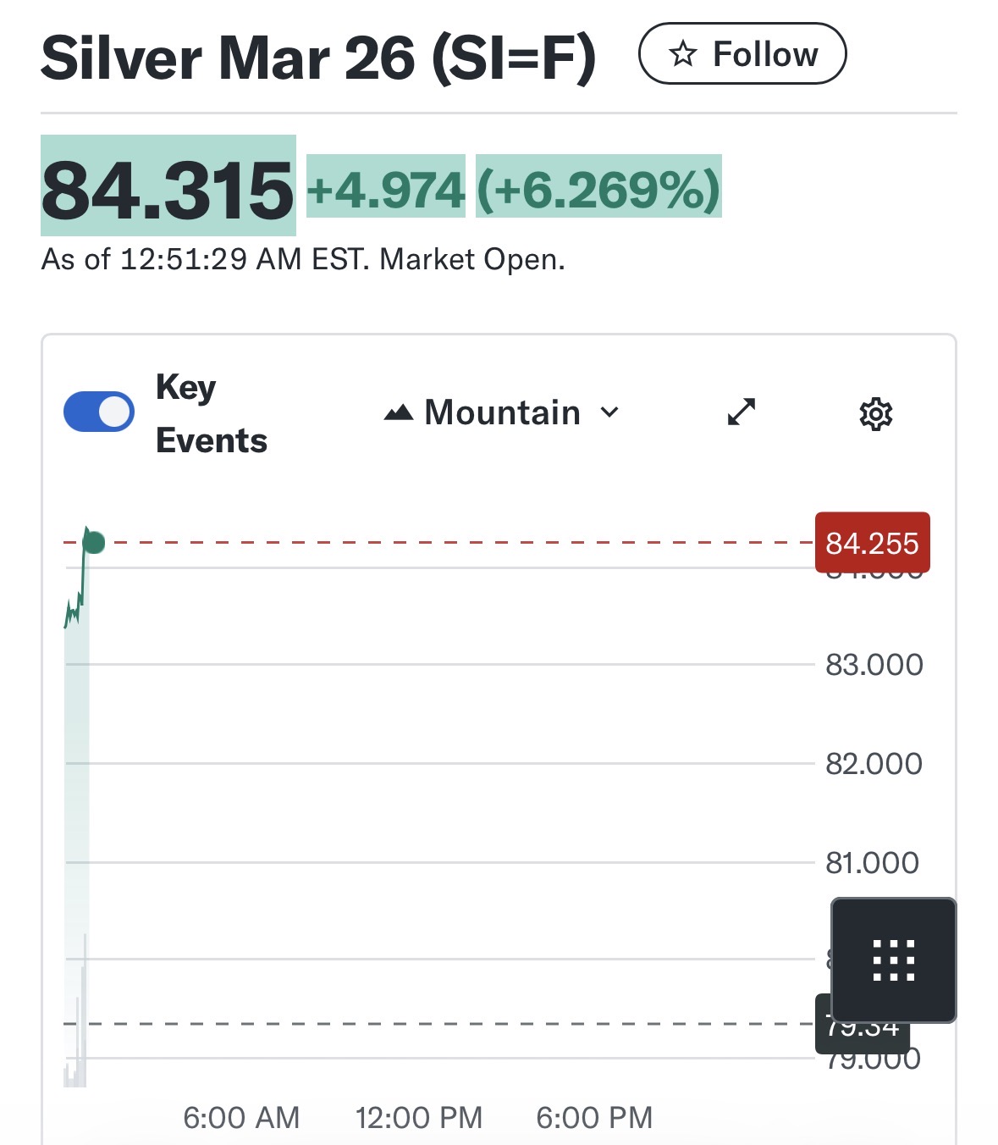Click the chevron next to Mountain
The height and width of the screenshot is (1145, 998).
point(609,413)
